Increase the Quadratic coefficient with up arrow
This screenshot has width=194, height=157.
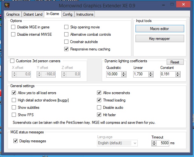pos(124,73)
